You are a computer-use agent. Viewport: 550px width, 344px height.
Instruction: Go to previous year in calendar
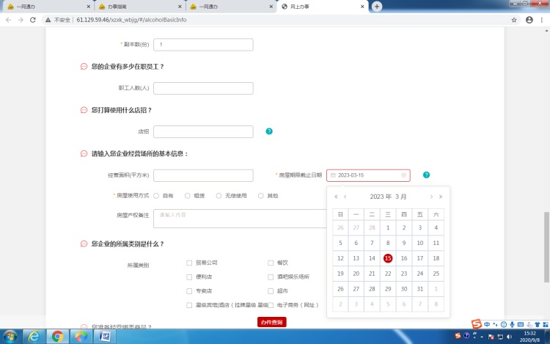pyautogui.click(x=336, y=197)
